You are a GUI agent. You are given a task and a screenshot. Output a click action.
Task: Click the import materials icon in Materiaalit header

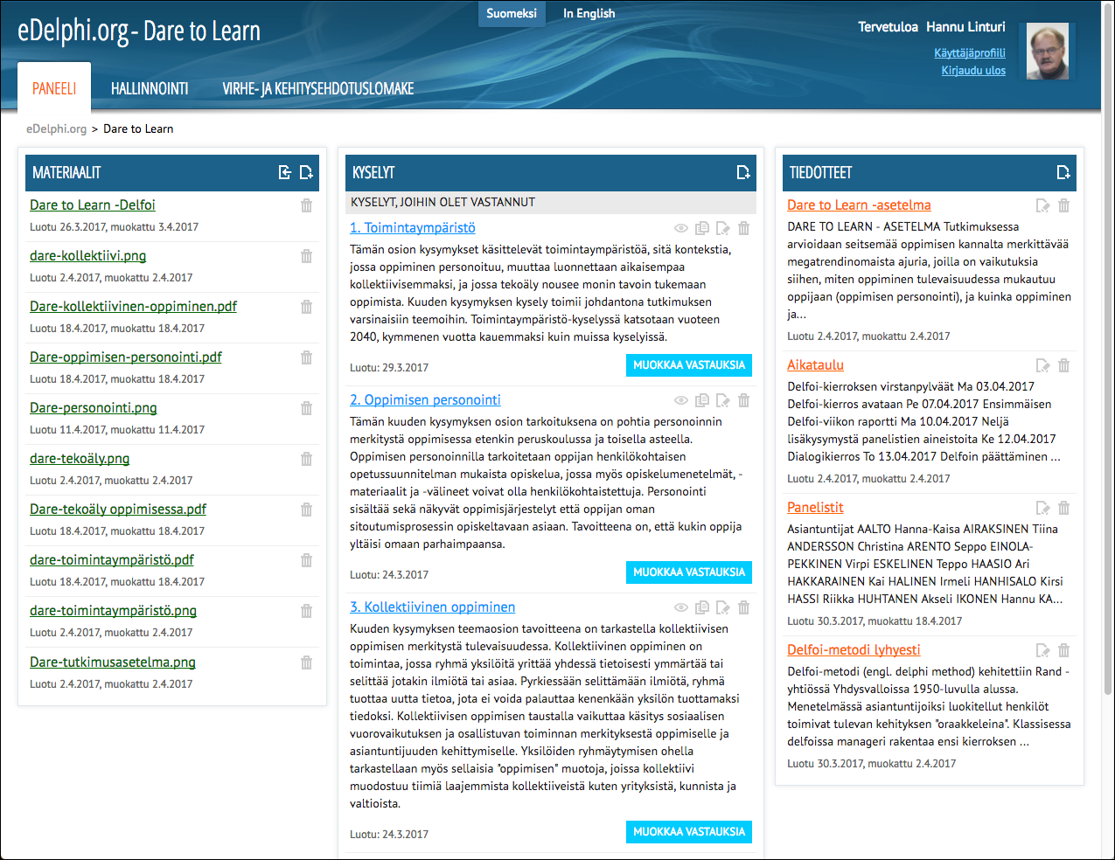point(284,173)
